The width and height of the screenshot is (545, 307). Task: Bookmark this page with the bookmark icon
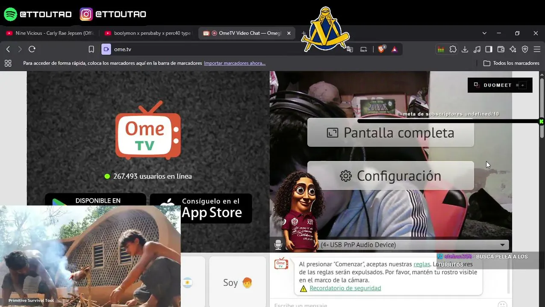(91, 49)
